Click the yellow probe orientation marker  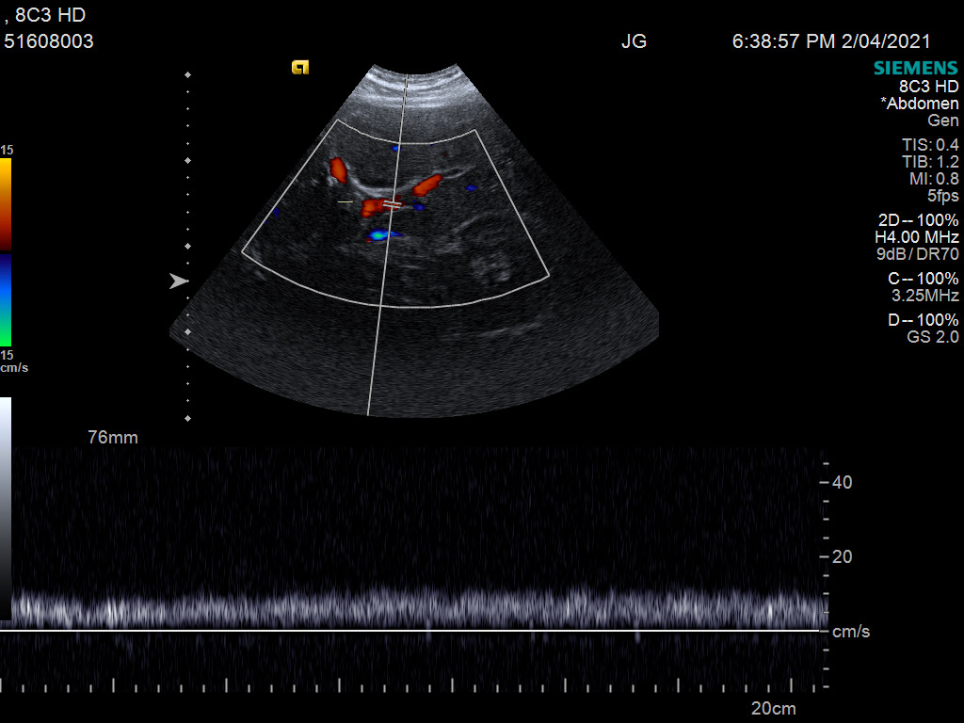300,67
